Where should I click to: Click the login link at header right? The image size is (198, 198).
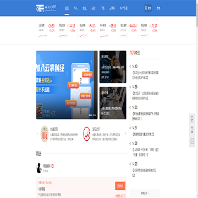coord(158,8)
